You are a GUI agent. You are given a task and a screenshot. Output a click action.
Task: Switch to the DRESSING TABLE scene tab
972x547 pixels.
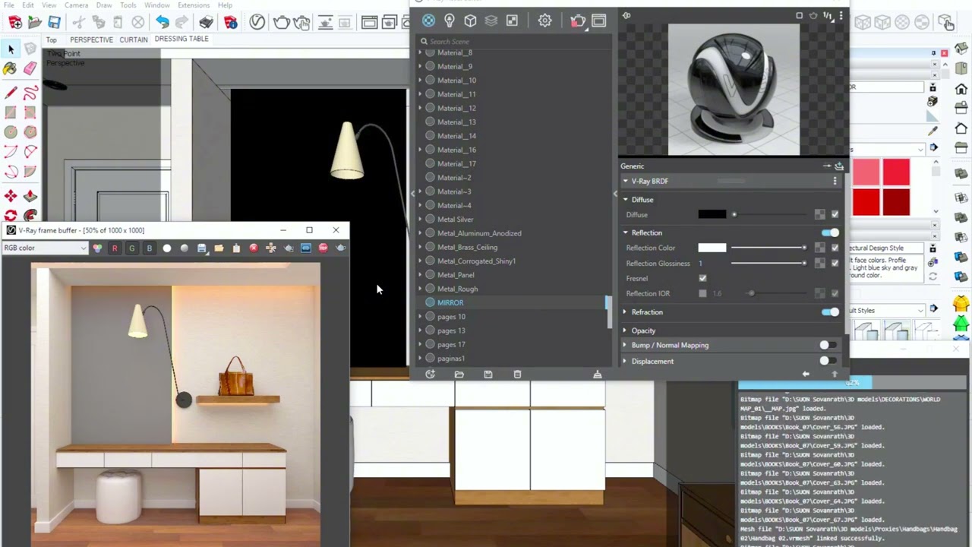(x=181, y=39)
